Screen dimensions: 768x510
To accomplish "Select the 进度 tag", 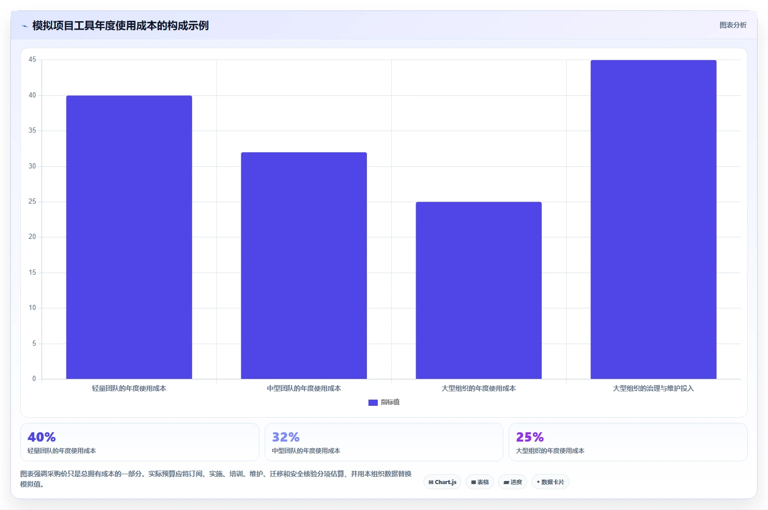I will [513, 482].
